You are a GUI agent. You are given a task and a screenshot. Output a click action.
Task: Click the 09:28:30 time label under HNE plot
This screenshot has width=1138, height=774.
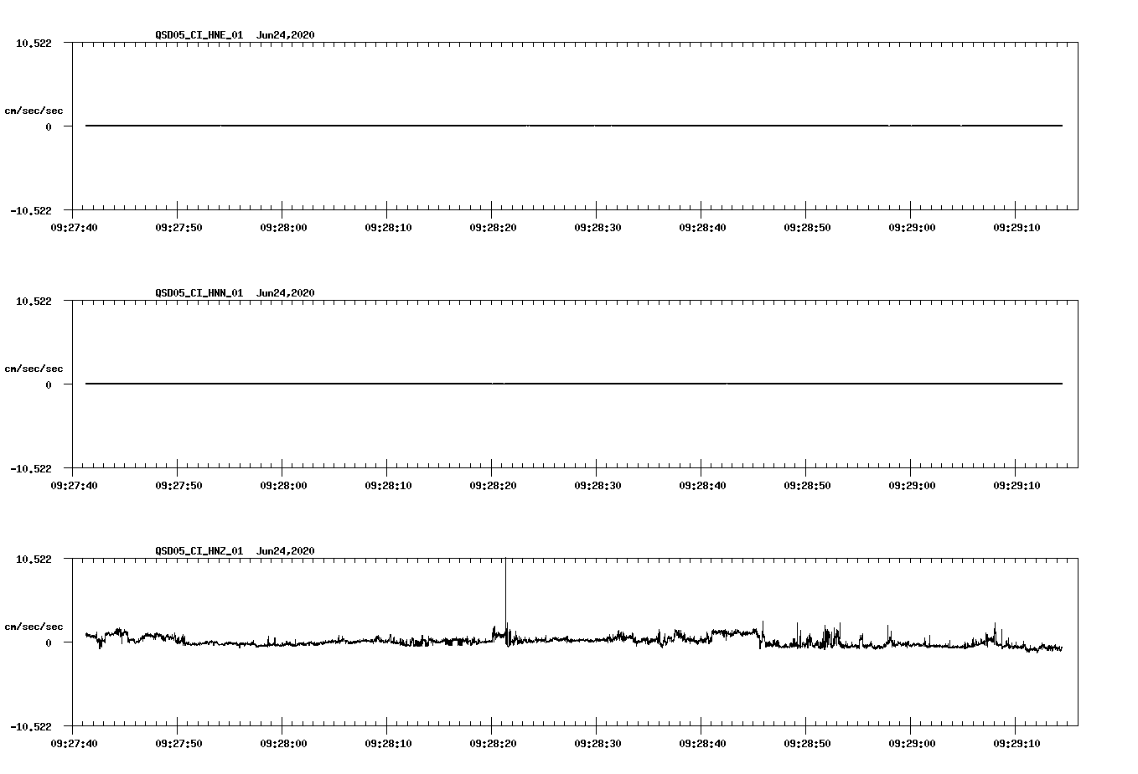[x=597, y=228]
